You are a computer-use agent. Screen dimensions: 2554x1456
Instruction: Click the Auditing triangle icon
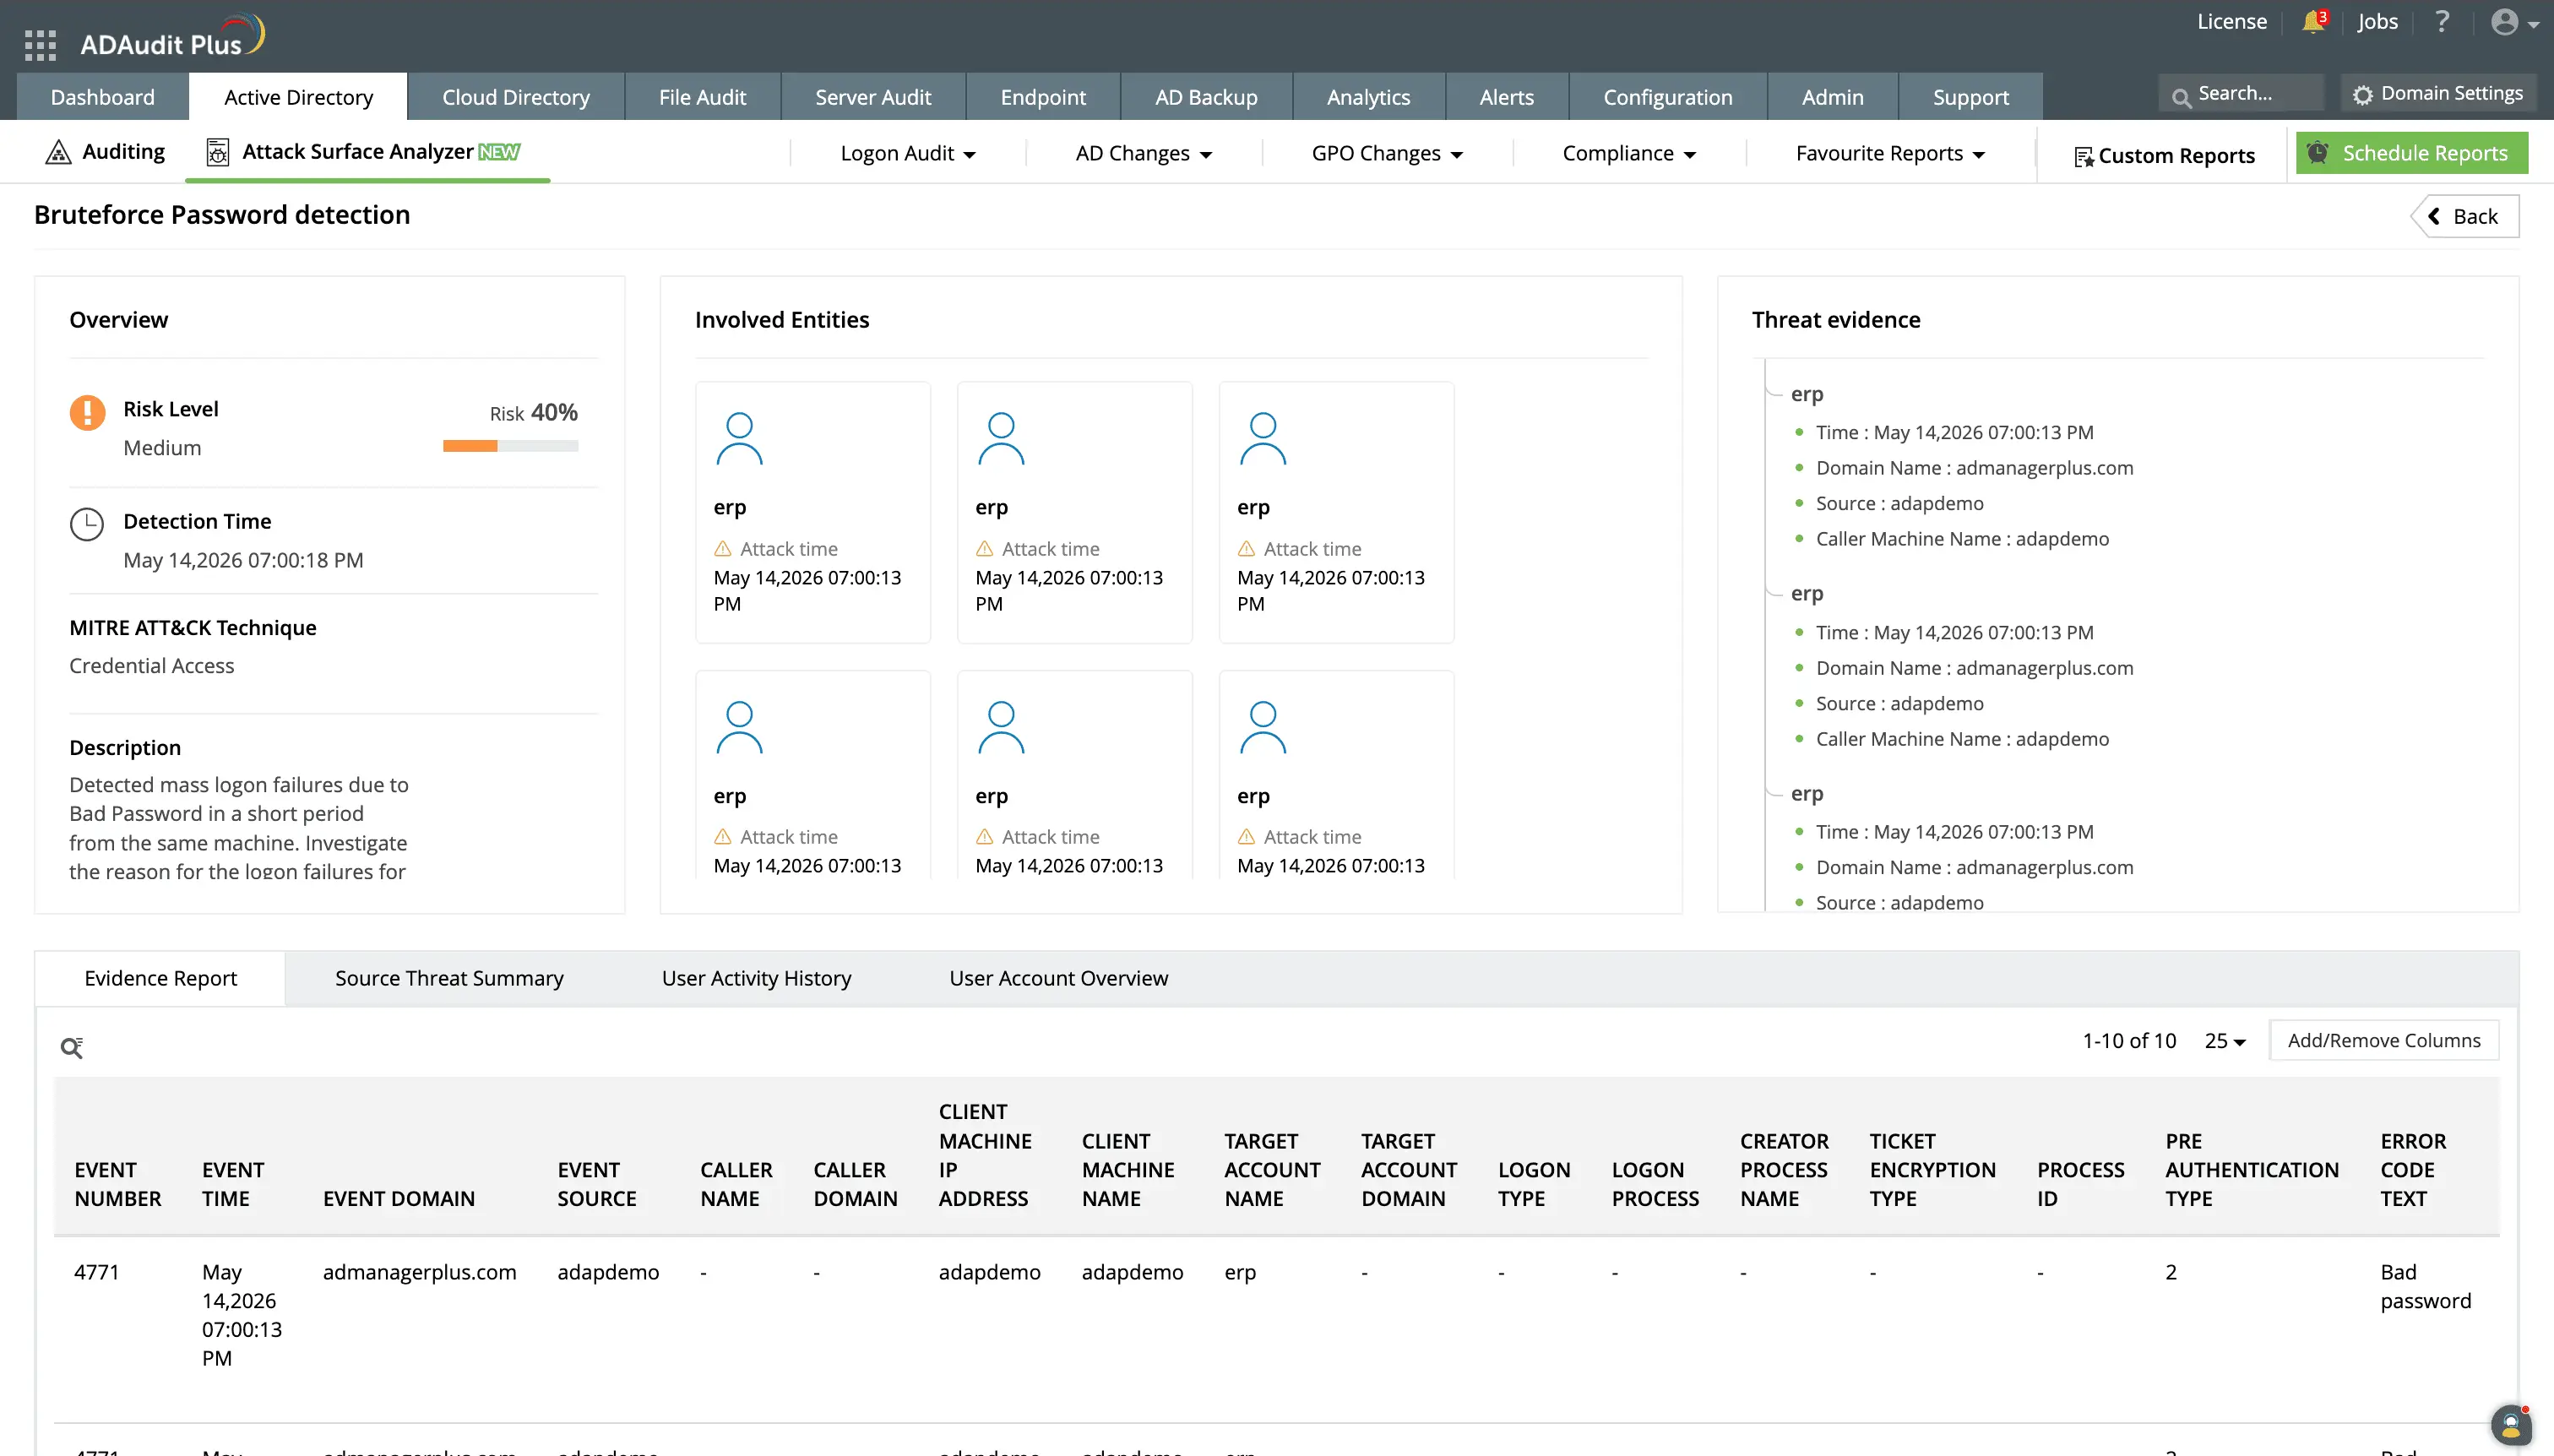pyautogui.click(x=58, y=152)
